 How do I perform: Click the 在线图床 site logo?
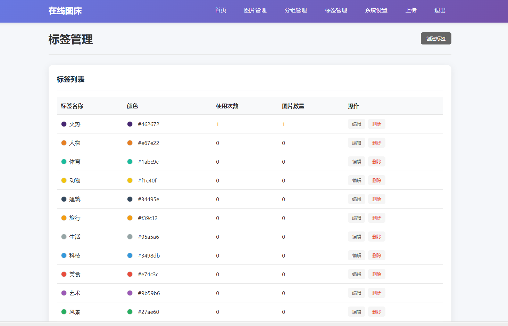coord(65,11)
